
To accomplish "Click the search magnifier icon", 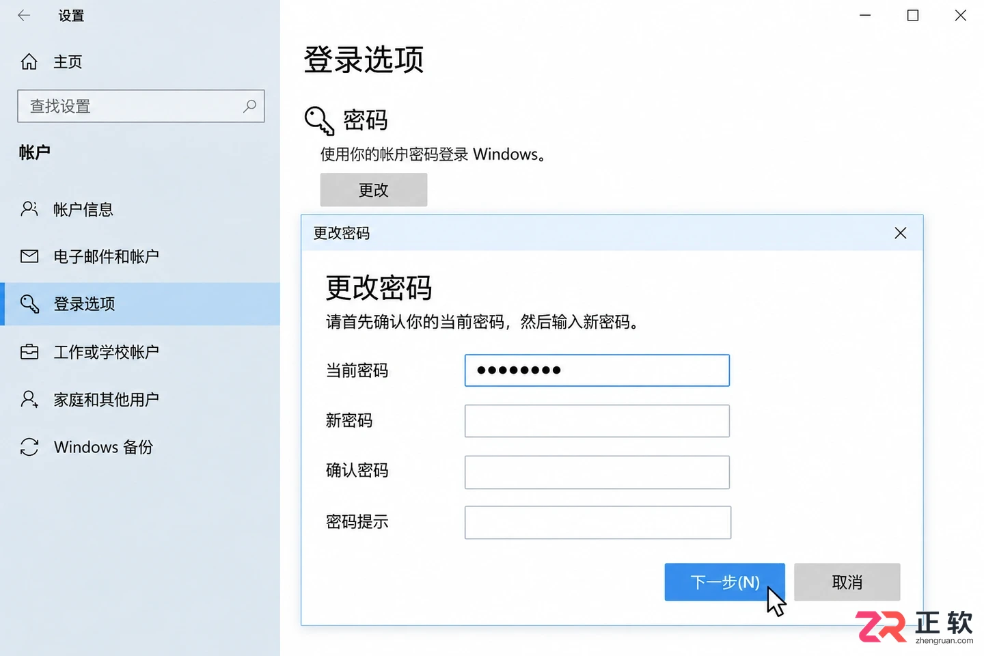I will click(249, 106).
